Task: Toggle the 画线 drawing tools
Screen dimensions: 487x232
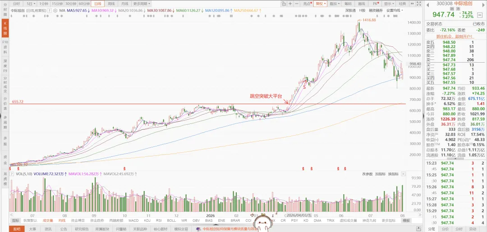Action: click(x=361, y=4)
